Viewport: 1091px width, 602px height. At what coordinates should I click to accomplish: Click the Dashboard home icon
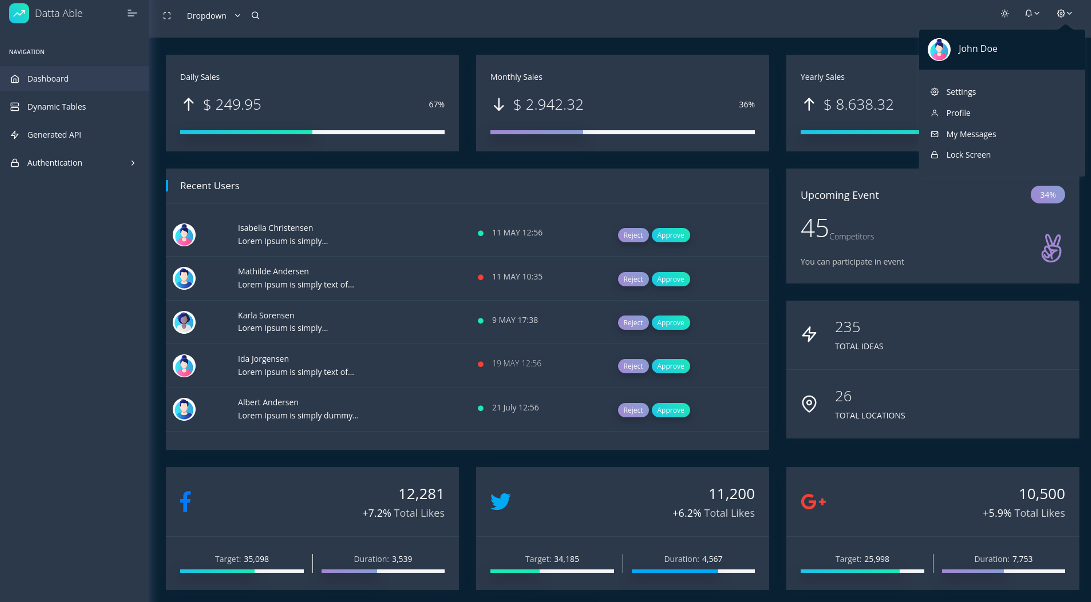coord(15,79)
